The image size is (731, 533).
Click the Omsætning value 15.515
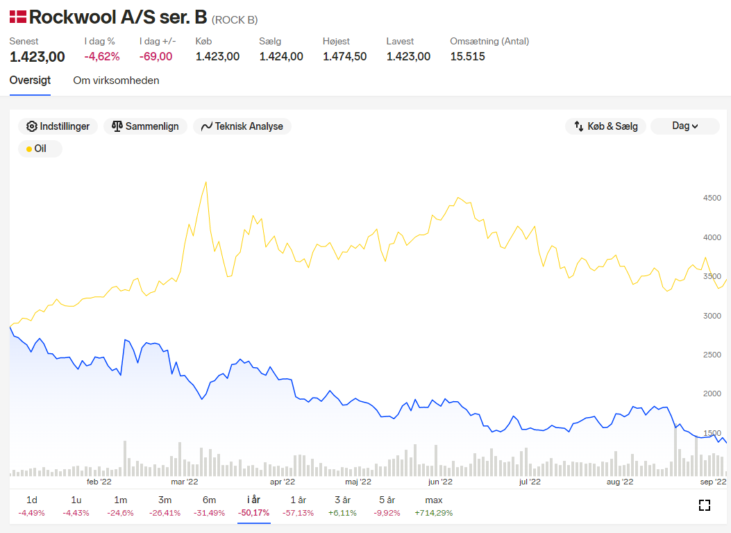click(x=468, y=57)
